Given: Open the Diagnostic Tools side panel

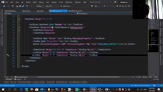Looking at the screenshot, I should pos(161,59).
